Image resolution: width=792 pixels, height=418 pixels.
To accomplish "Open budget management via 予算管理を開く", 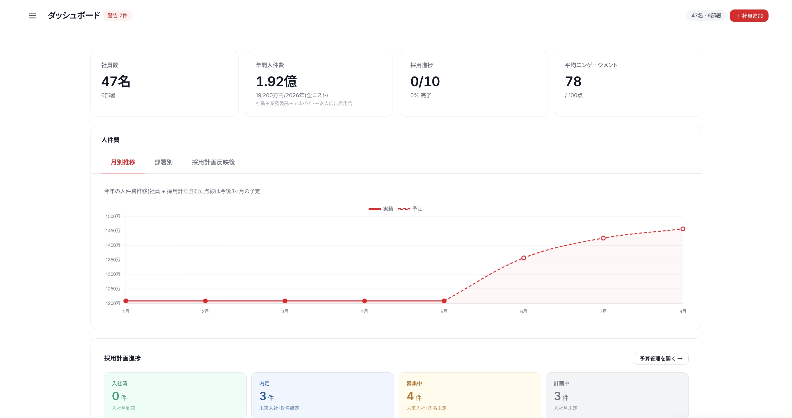I will click(661, 358).
